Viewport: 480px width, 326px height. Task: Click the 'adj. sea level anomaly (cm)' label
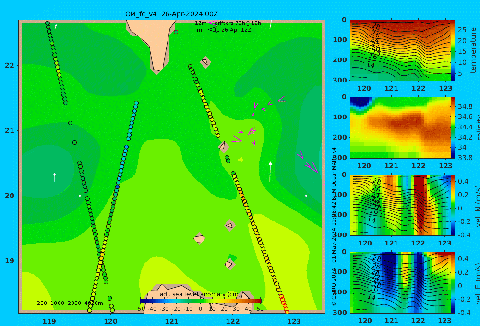click(x=201, y=294)
